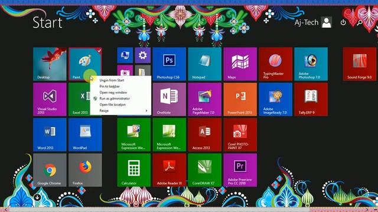The width and height of the screenshot is (378, 212).
Task: Choose Unpin from Start
Action: coord(120,80)
